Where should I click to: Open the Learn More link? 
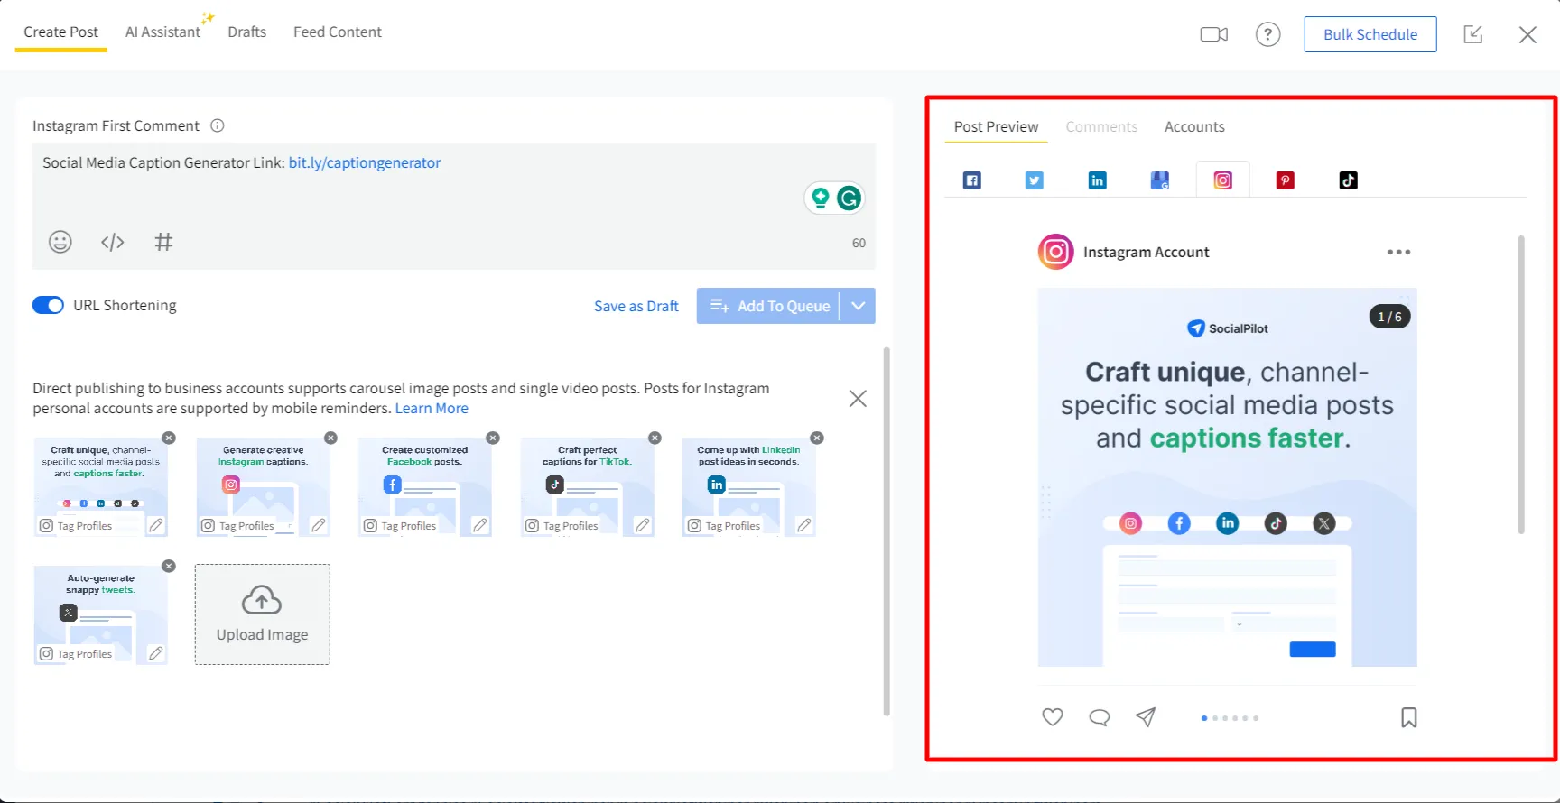432,408
